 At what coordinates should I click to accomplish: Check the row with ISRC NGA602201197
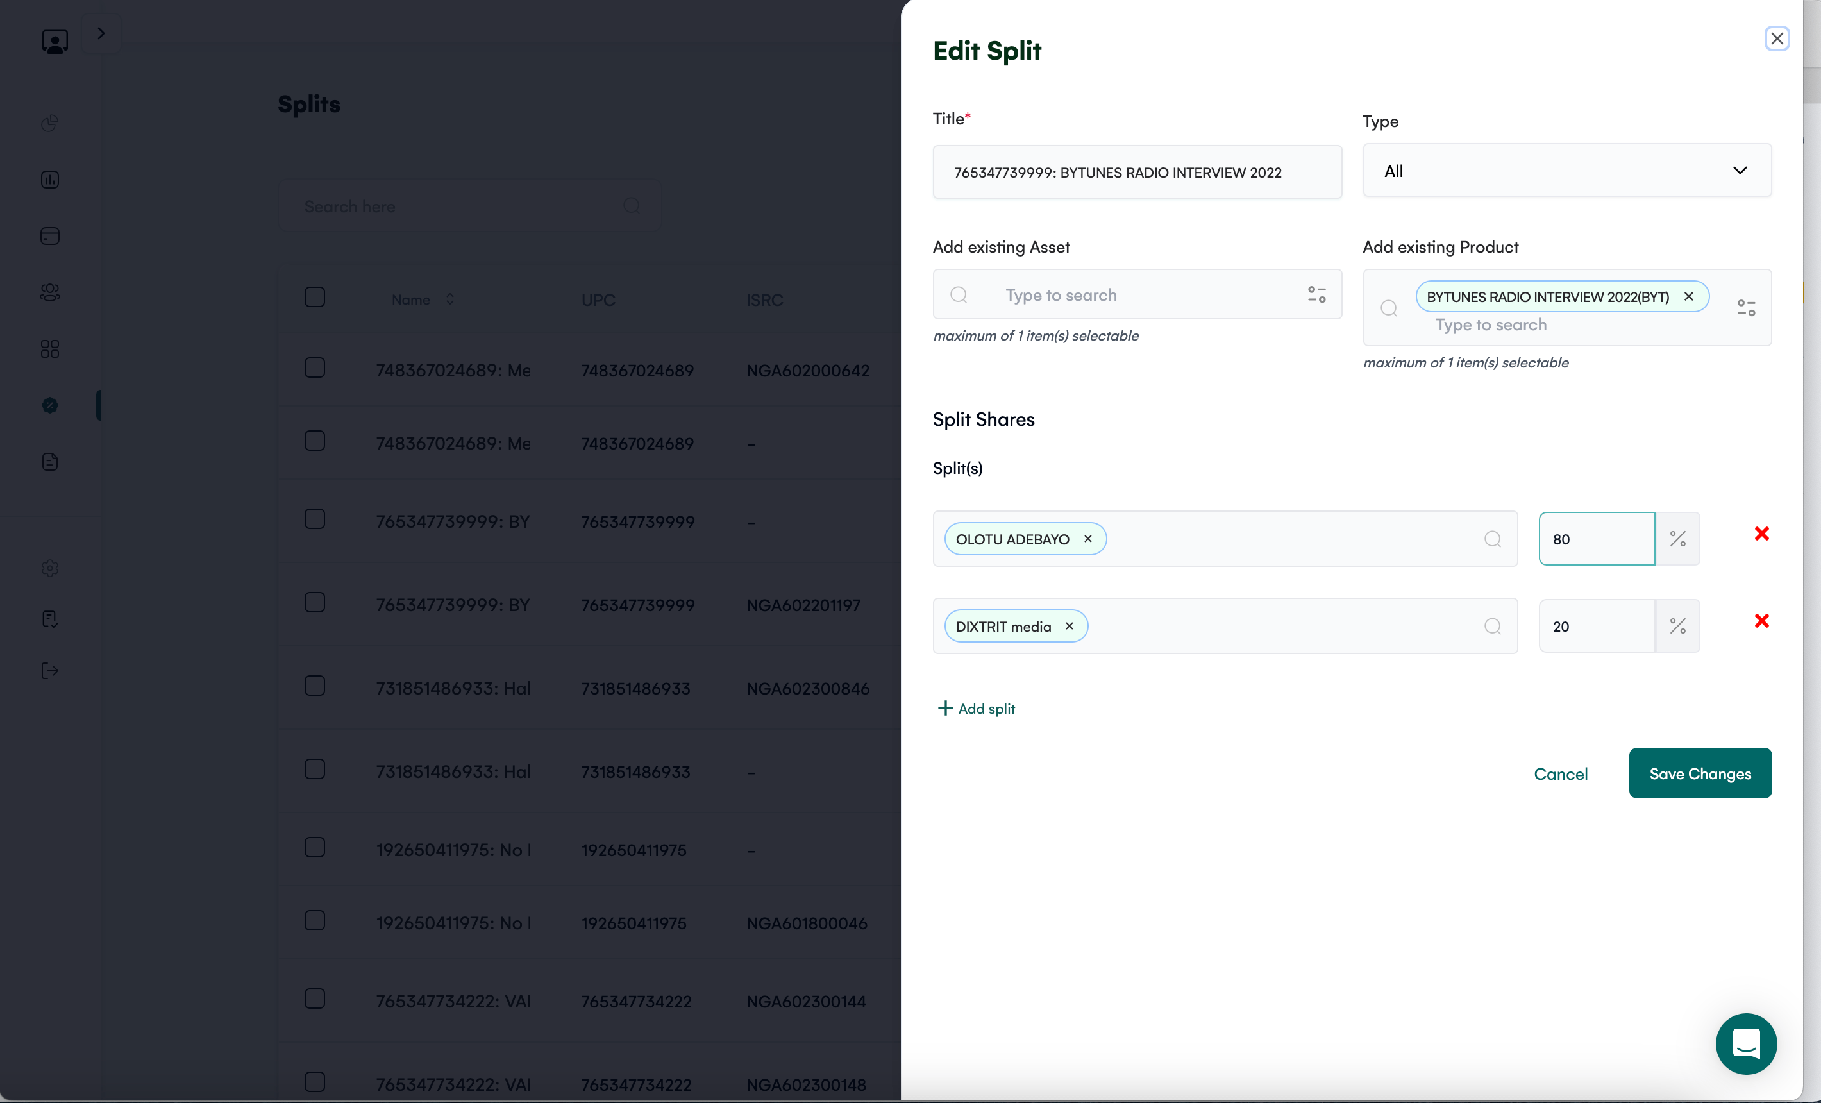[315, 603]
